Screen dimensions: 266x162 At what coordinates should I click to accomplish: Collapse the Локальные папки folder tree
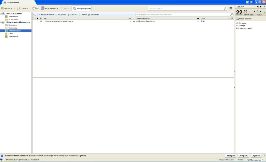coord(1,14)
